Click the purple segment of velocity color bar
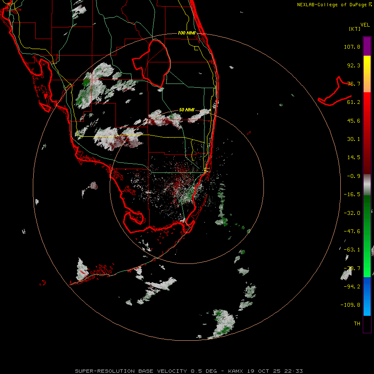 click(x=367, y=46)
